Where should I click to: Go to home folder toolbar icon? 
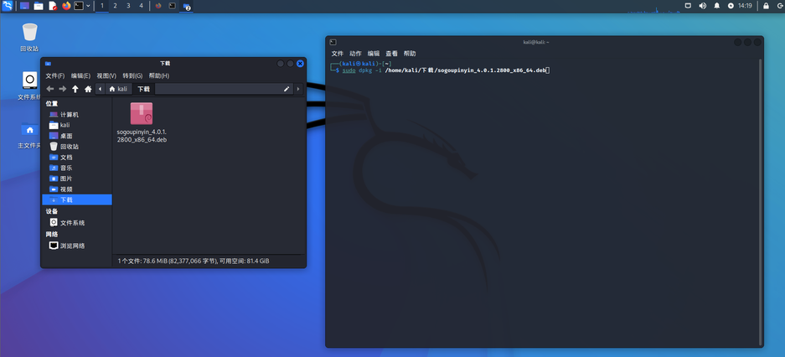(x=88, y=89)
